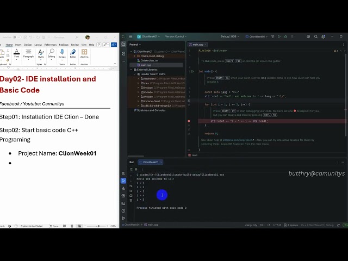The height and width of the screenshot is (261, 348).
Task: Open Run tool window from left sidebar
Action: point(123,181)
